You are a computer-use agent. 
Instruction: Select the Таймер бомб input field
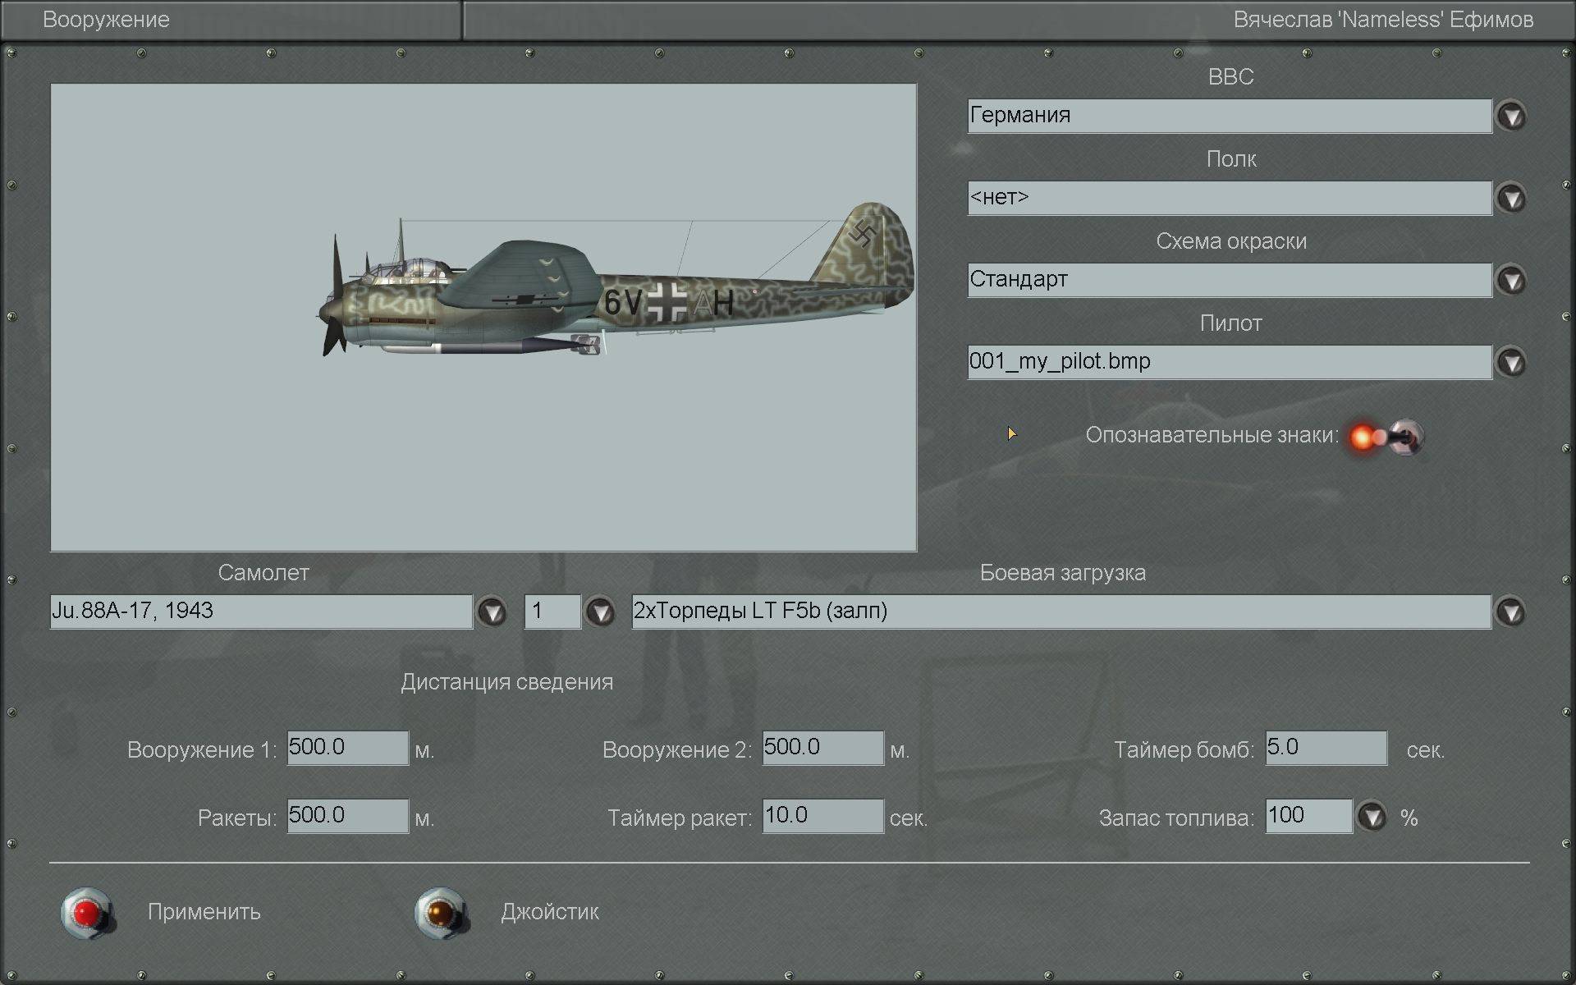tap(1326, 748)
